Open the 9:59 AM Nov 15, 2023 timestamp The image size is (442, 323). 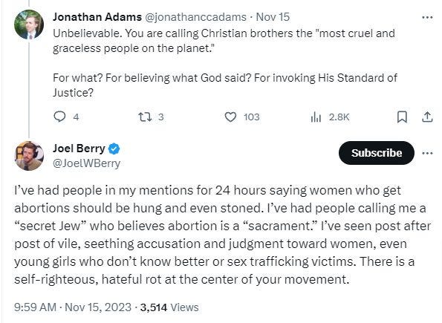73,307
